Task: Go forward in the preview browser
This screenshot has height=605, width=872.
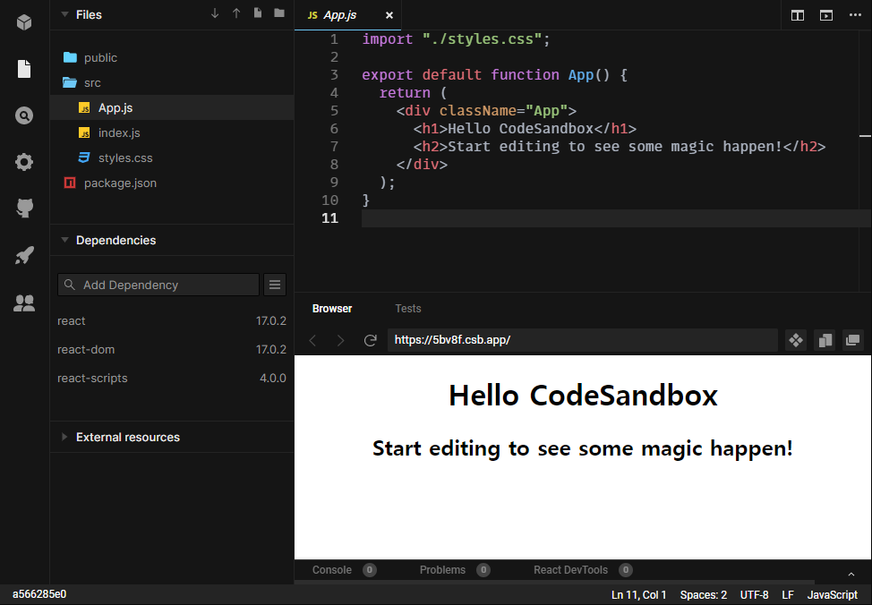Action: [x=340, y=340]
